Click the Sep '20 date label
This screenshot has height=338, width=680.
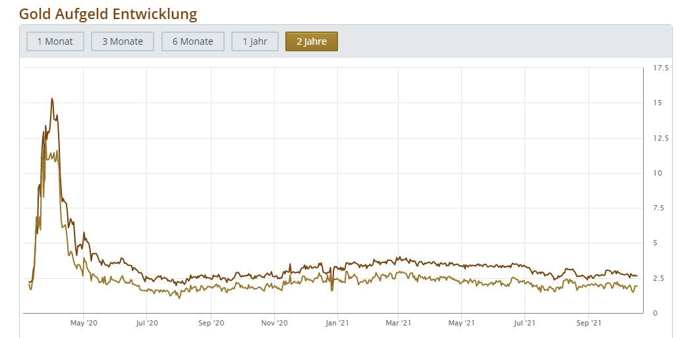click(211, 323)
